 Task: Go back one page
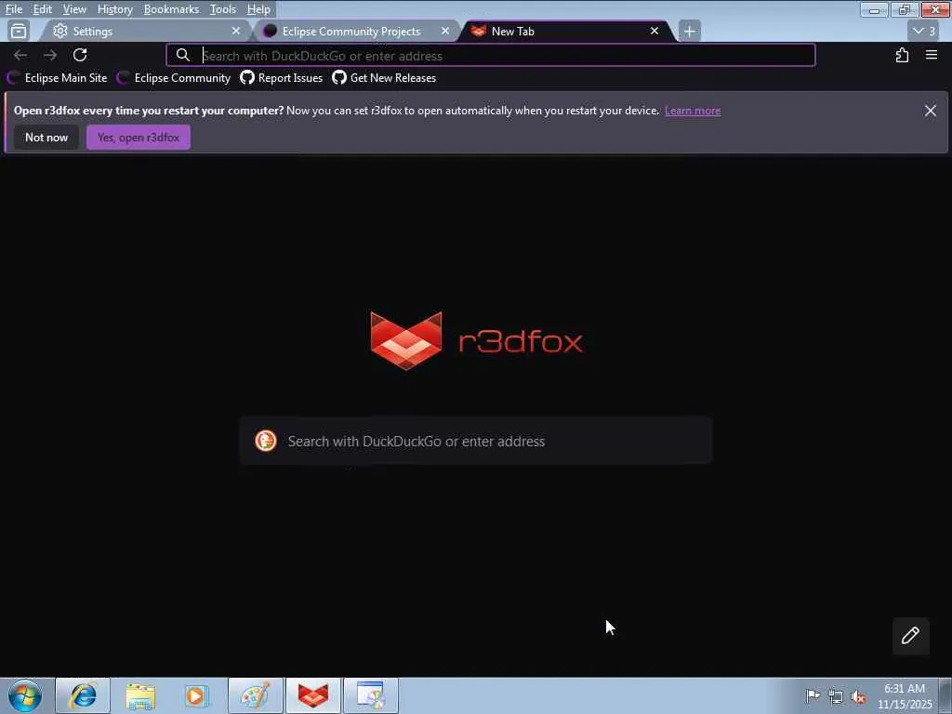click(20, 55)
